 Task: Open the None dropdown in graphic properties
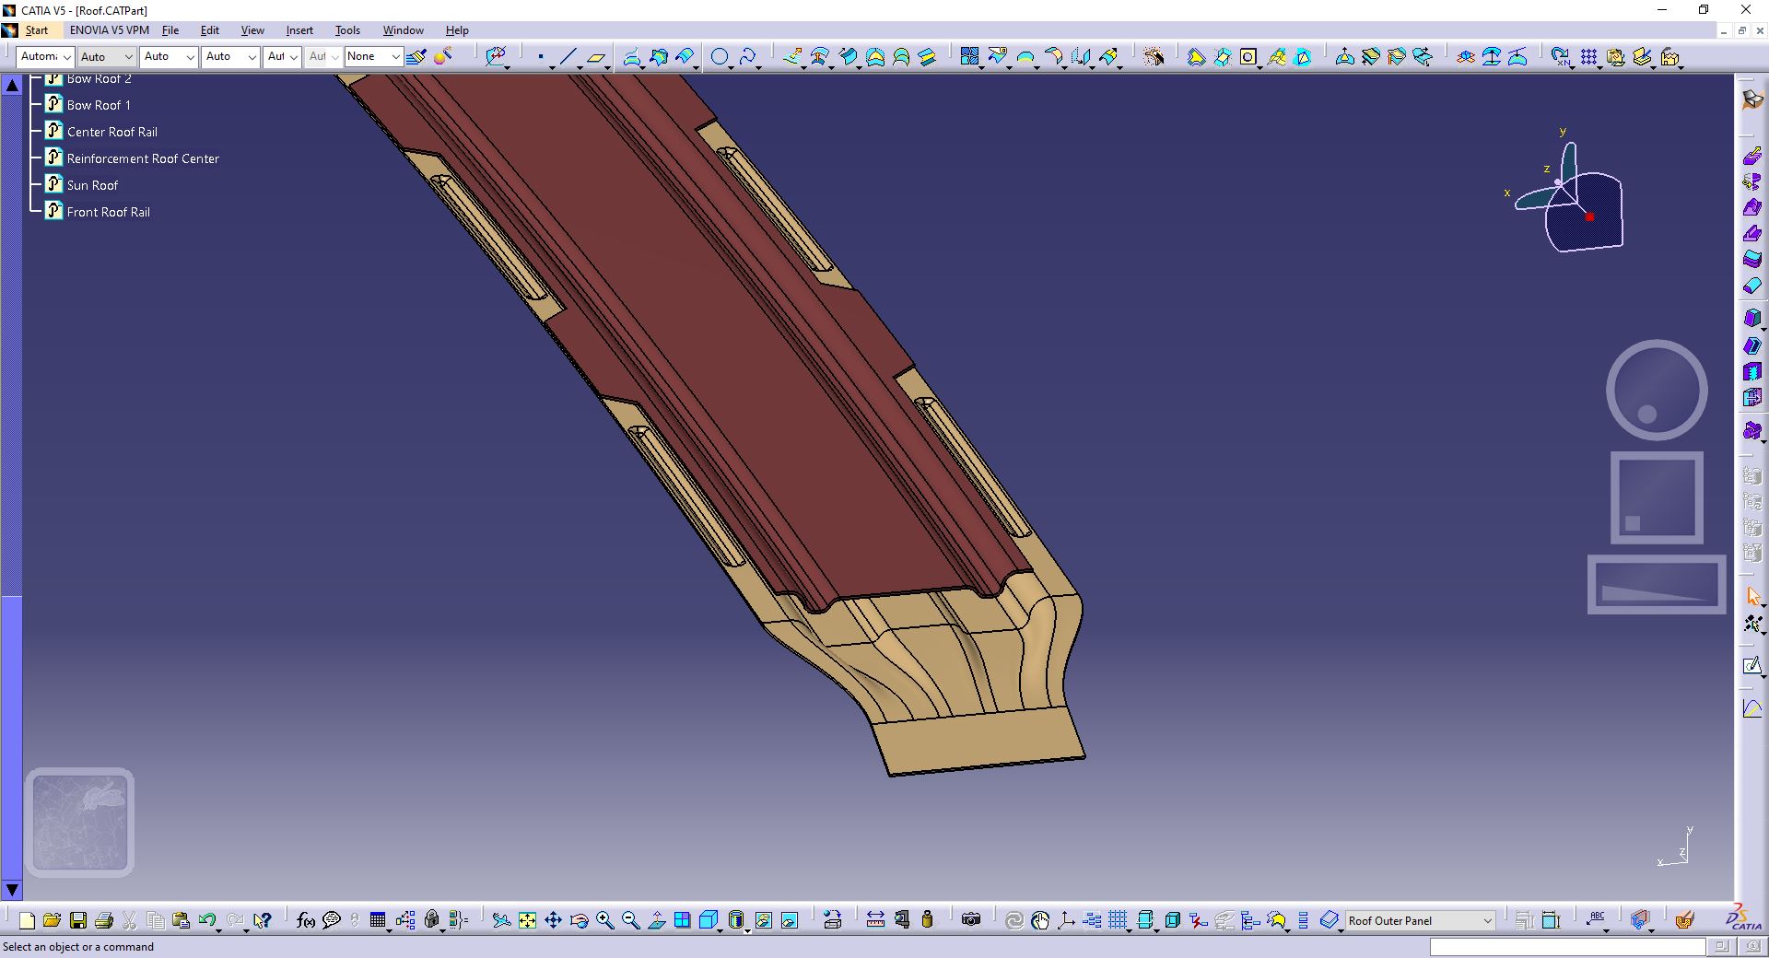373,57
